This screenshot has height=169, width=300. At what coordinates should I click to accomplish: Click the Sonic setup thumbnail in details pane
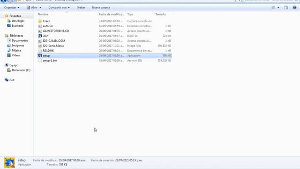coord(9,163)
